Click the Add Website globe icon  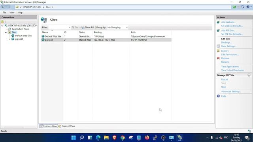point(218,22)
